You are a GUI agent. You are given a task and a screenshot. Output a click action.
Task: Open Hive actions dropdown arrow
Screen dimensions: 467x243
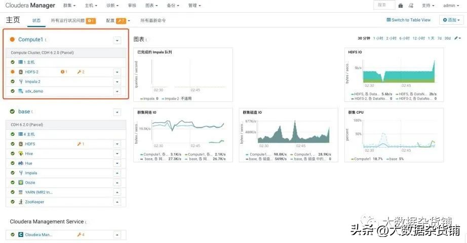[117, 154]
